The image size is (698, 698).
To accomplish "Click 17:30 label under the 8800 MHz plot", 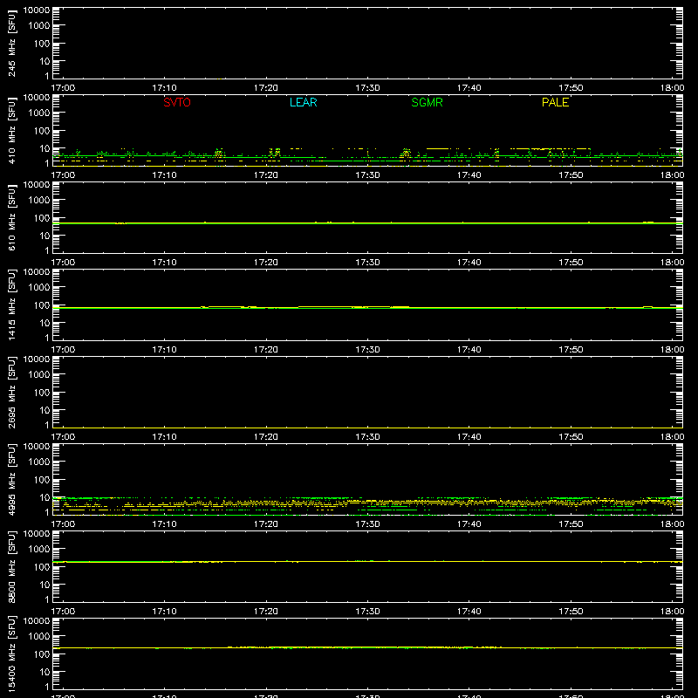I will click(x=367, y=612).
